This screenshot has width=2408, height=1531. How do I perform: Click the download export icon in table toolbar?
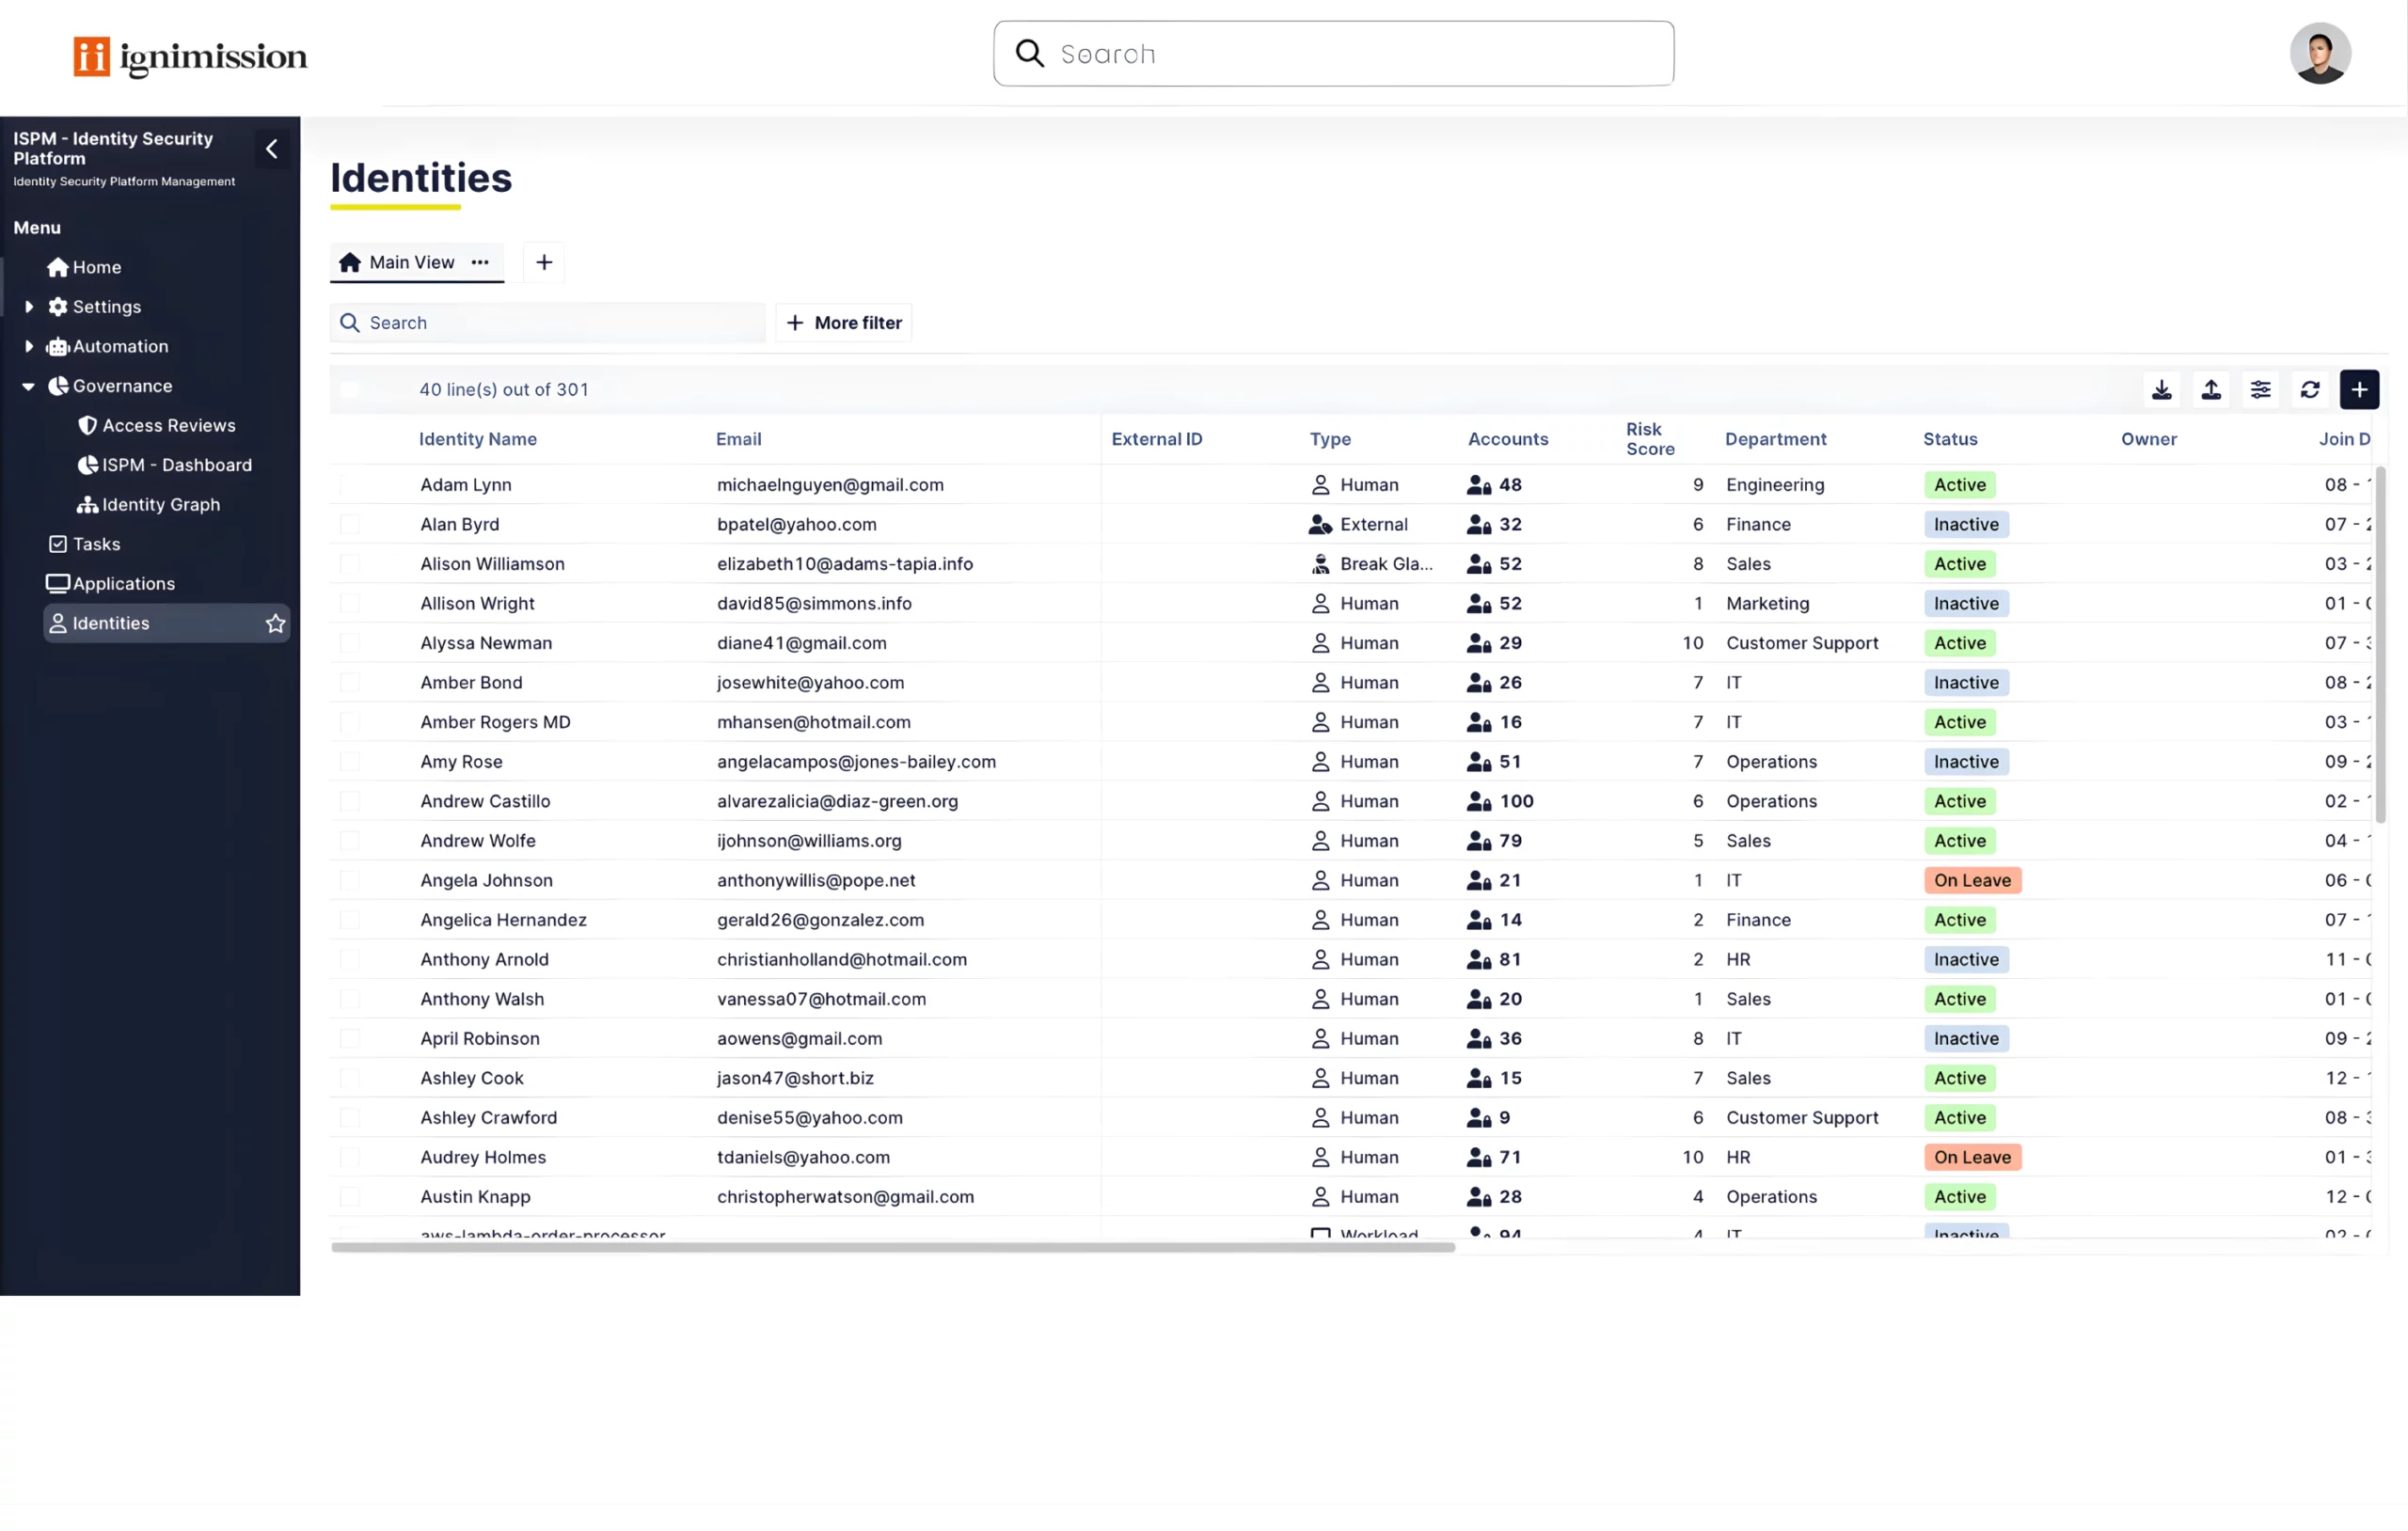(x=2161, y=390)
